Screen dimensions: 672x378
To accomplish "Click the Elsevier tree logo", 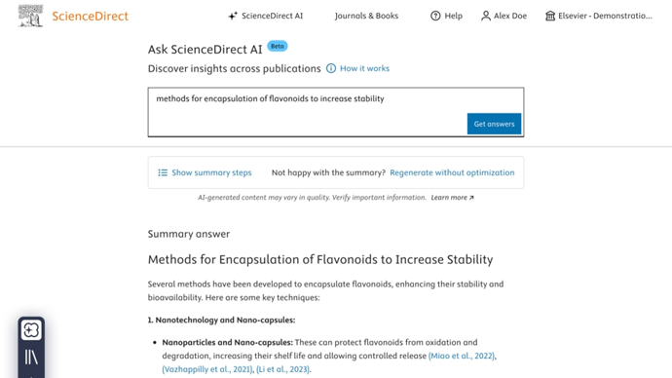I will click(30, 16).
